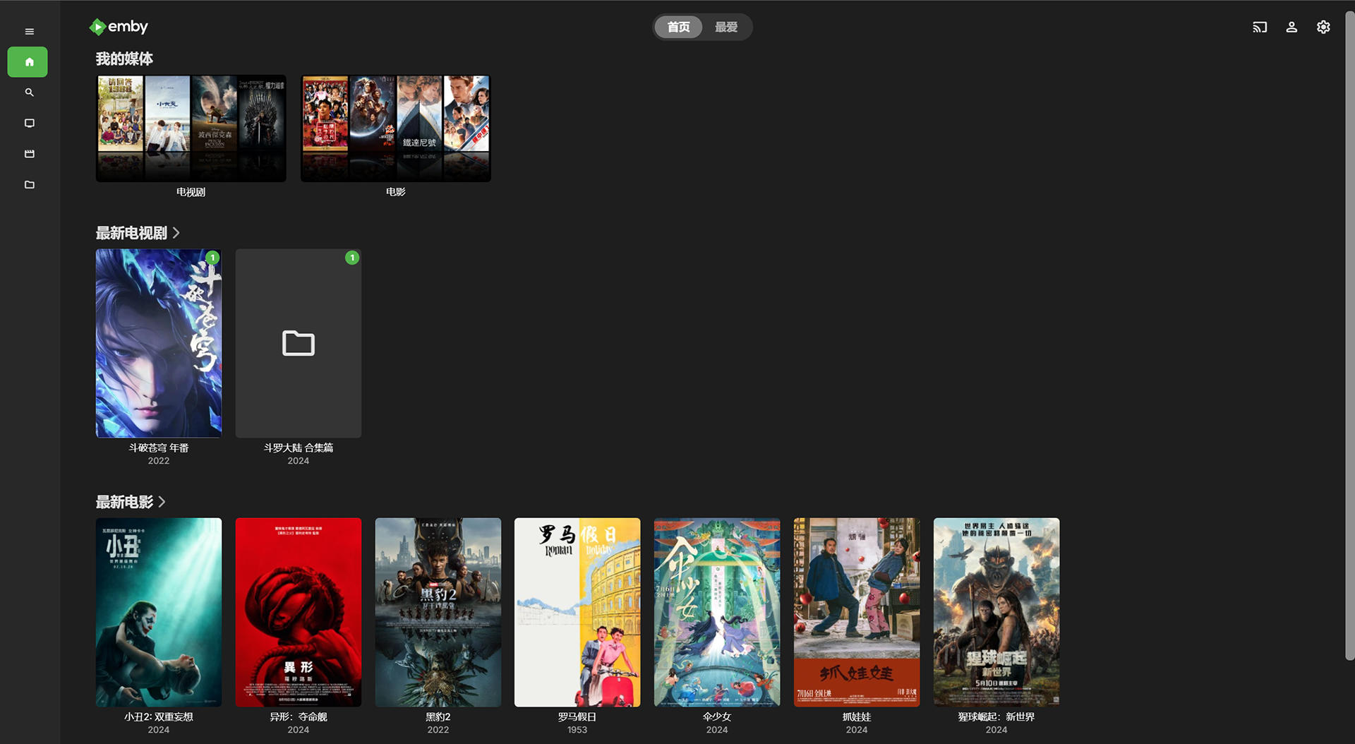Click the 抓娃娃 title text
This screenshot has height=744, width=1355.
(x=857, y=716)
